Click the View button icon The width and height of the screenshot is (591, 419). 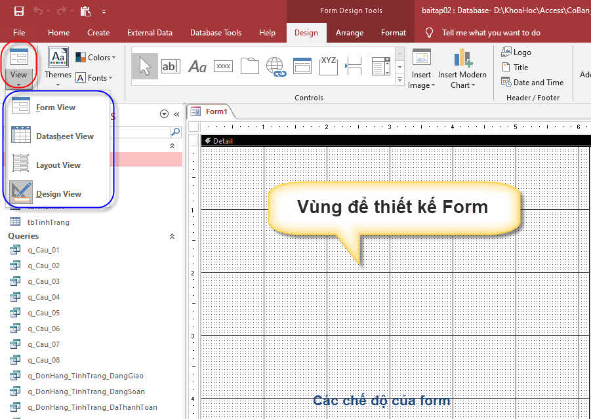point(19,57)
